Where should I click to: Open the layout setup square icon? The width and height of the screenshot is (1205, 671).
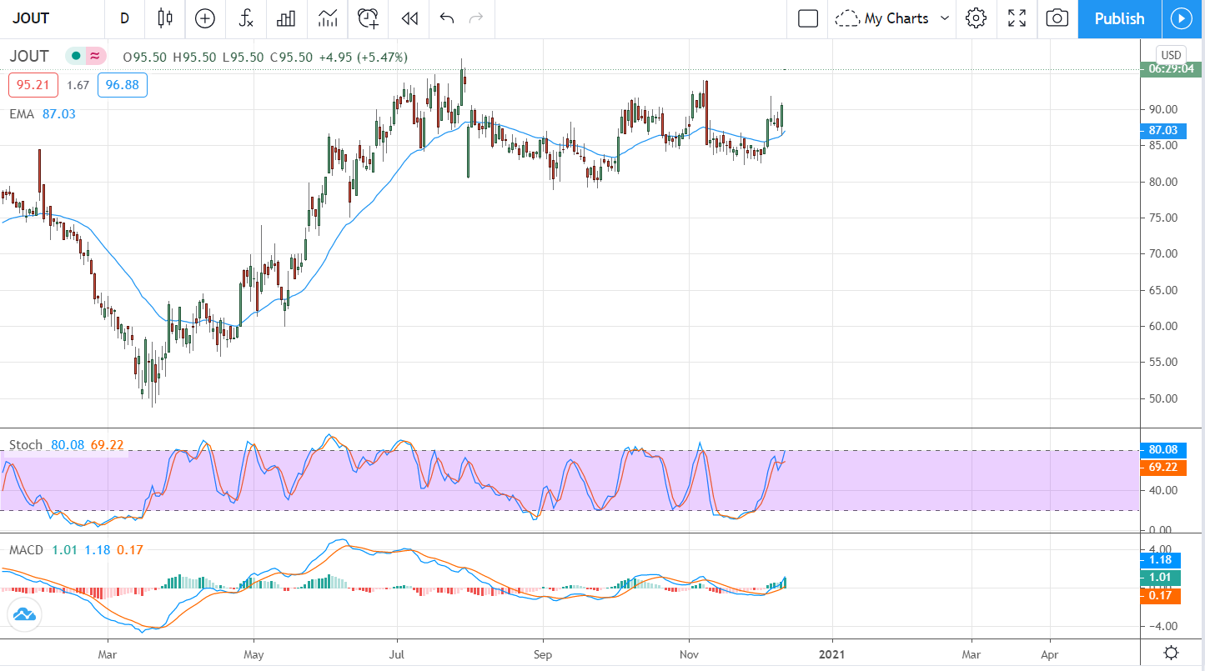pos(807,18)
